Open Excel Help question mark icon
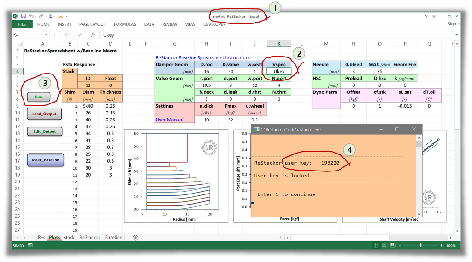The image size is (472, 262). pyautogui.click(x=426, y=16)
